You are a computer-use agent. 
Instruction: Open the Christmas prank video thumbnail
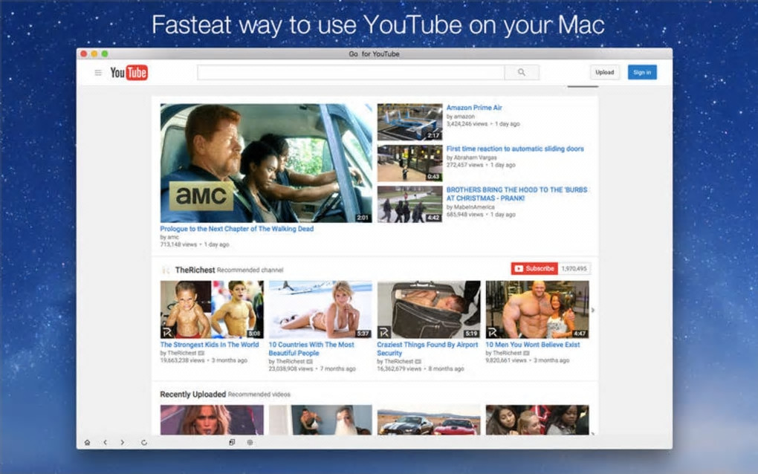(409, 204)
